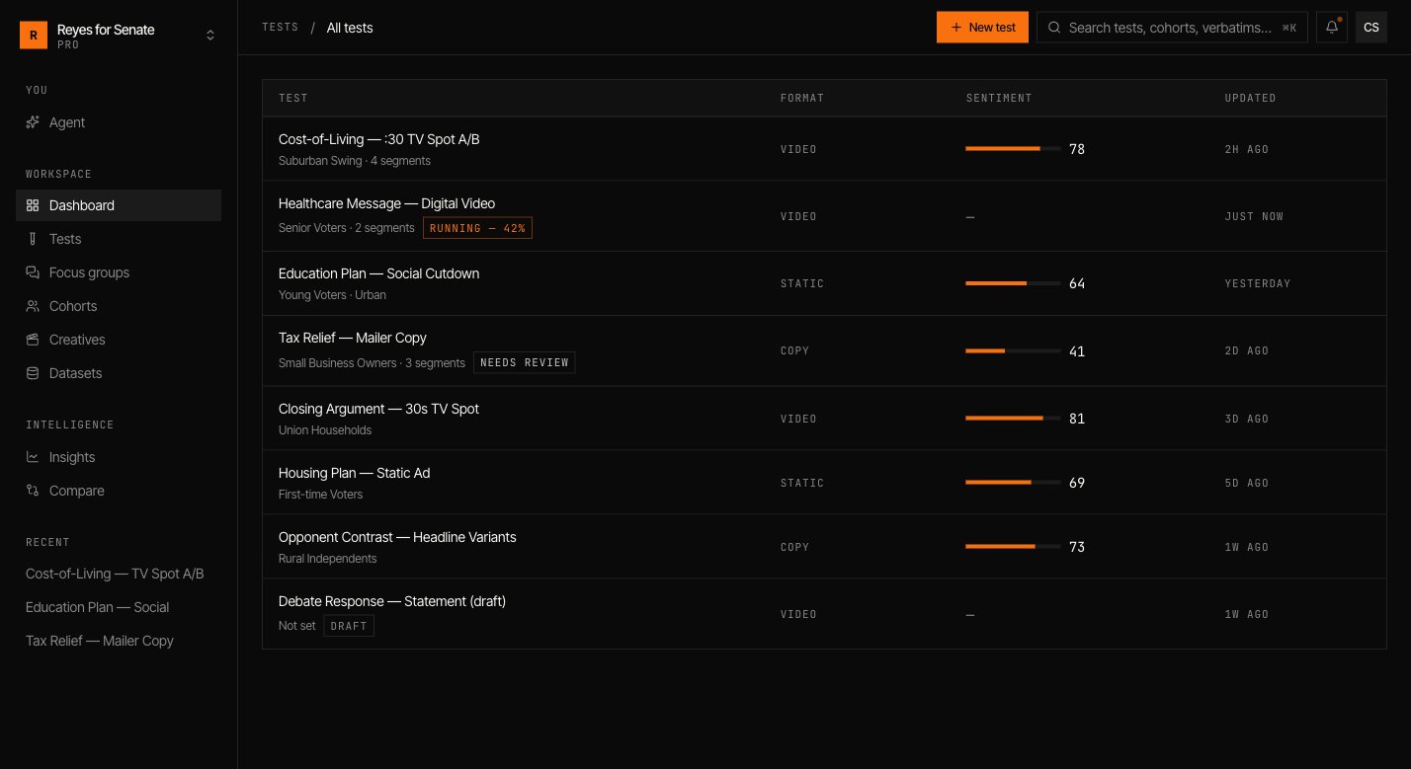
Task: Go to Tests in the sidebar
Action: pyautogui.click(x=119, y=239)
